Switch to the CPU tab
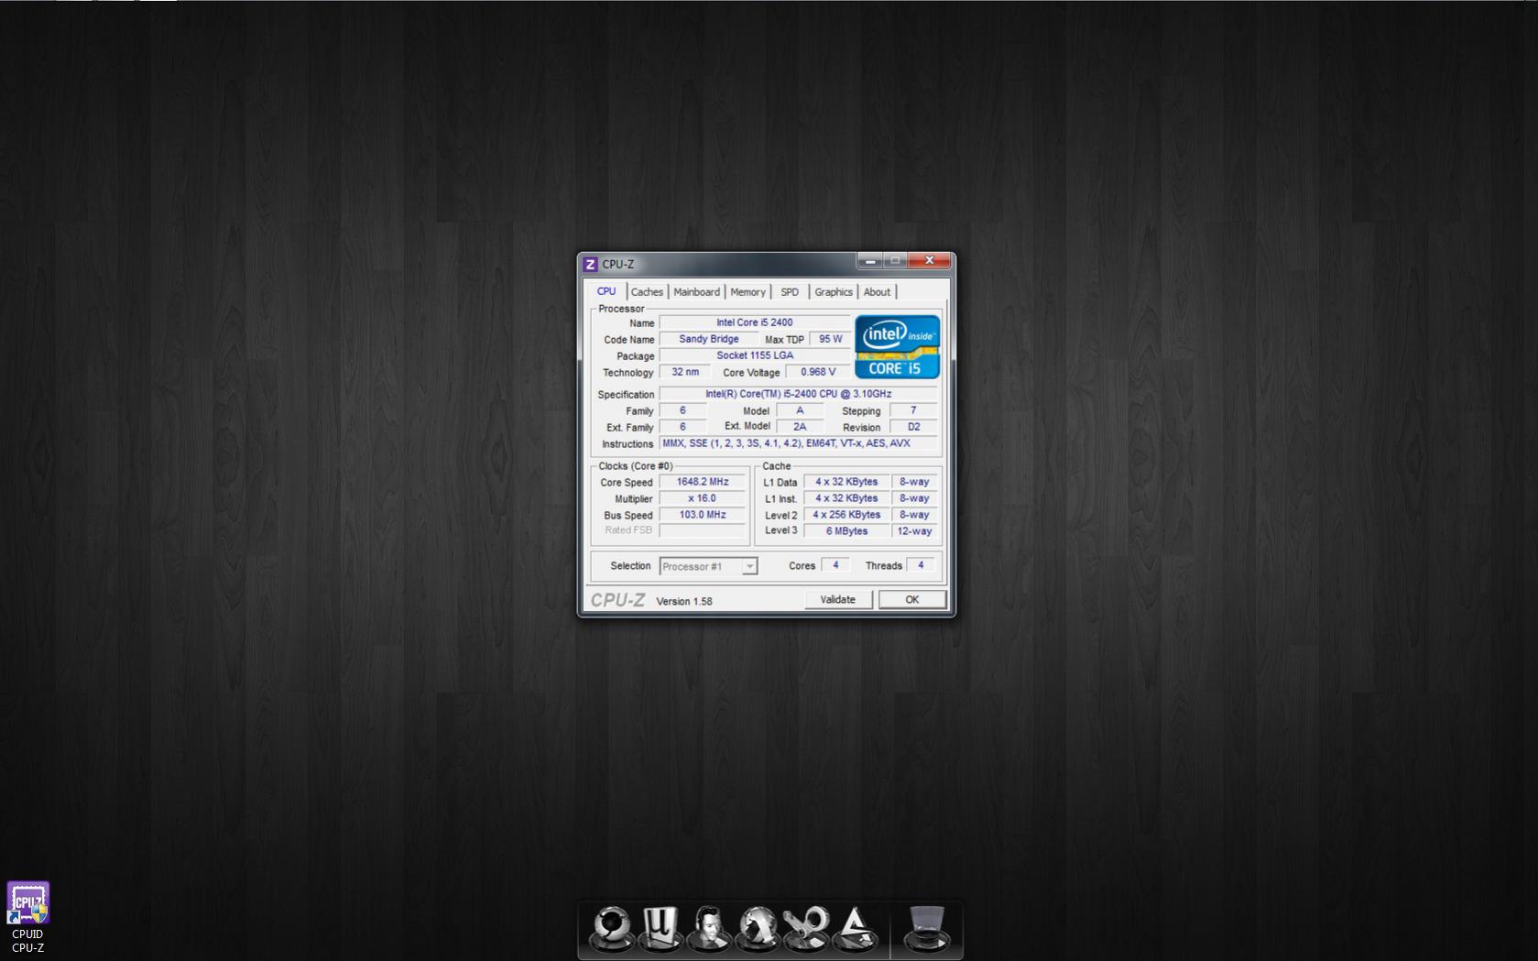Screen dimensions: 1538x961 (606, 291)
